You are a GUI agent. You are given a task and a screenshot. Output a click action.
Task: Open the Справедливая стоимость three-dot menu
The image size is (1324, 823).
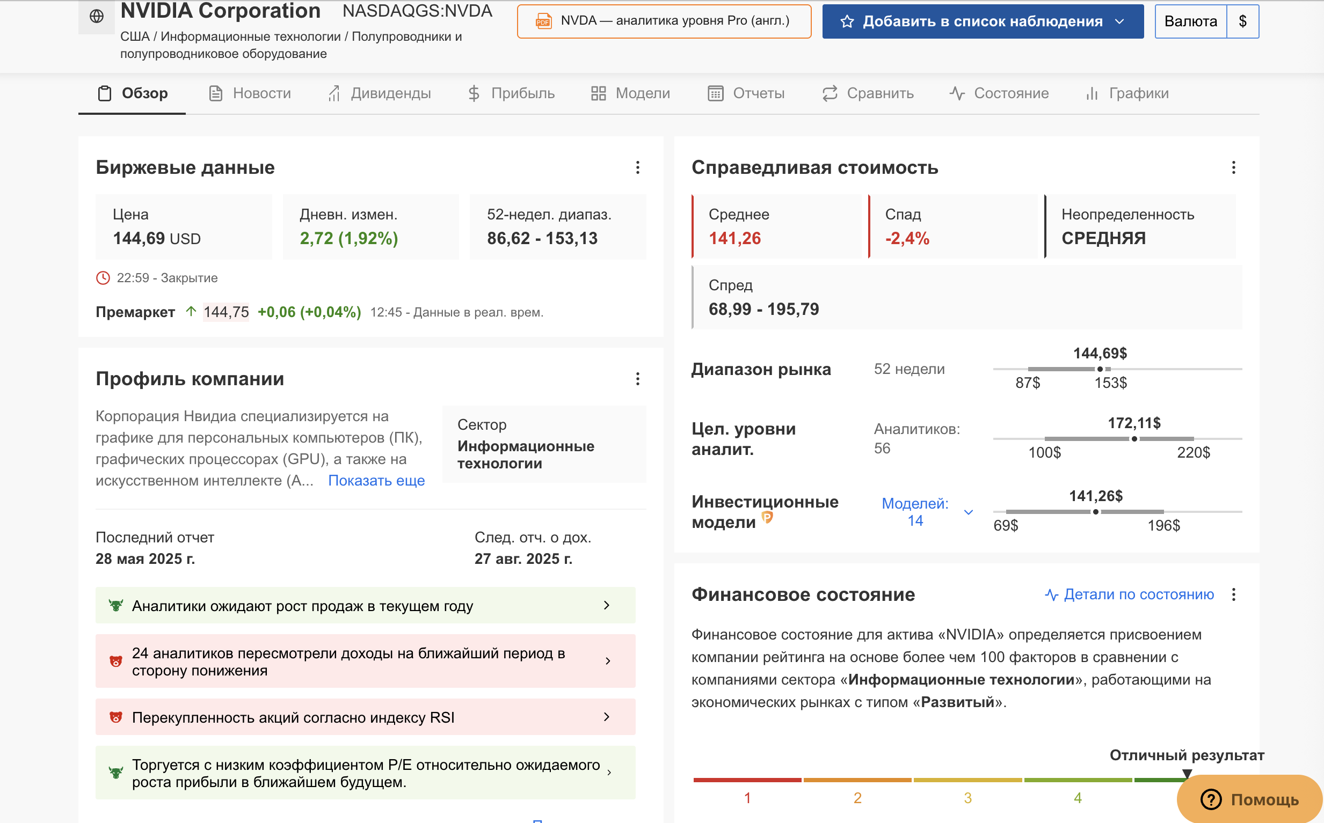point(1234,167)
